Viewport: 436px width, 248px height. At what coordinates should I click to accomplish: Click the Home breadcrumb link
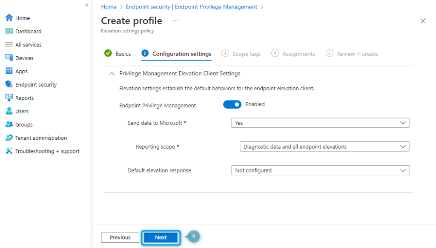pyautogui.click(x=109, y=6)
